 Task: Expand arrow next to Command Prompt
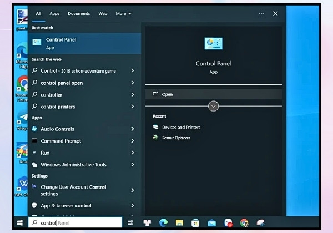tap(133, 141)
